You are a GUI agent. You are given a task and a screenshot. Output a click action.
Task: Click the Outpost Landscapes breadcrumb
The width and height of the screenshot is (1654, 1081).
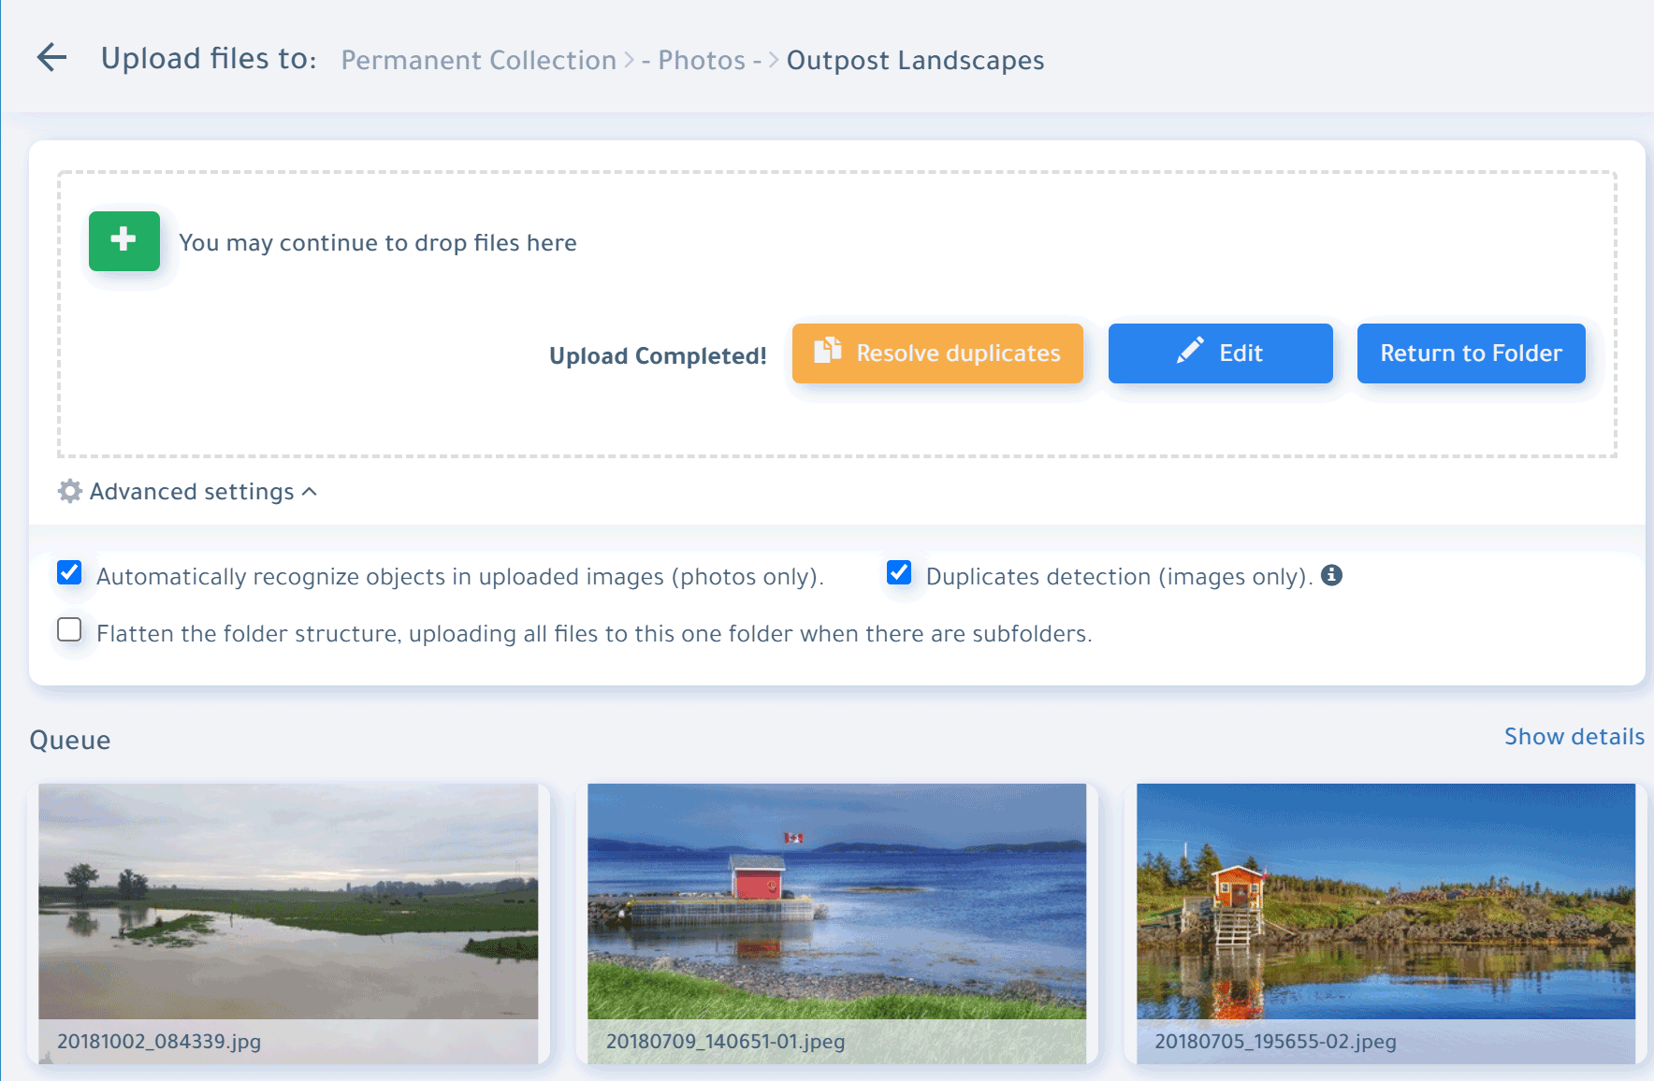point(915,60)
